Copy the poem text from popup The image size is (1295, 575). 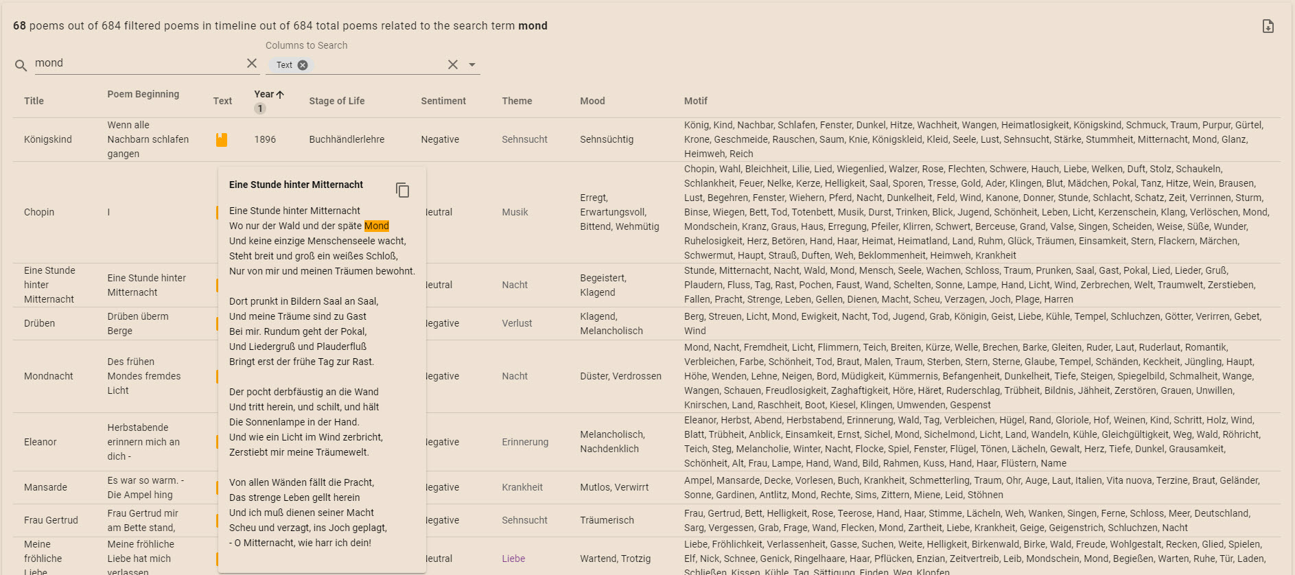click(x=403, y=190)
